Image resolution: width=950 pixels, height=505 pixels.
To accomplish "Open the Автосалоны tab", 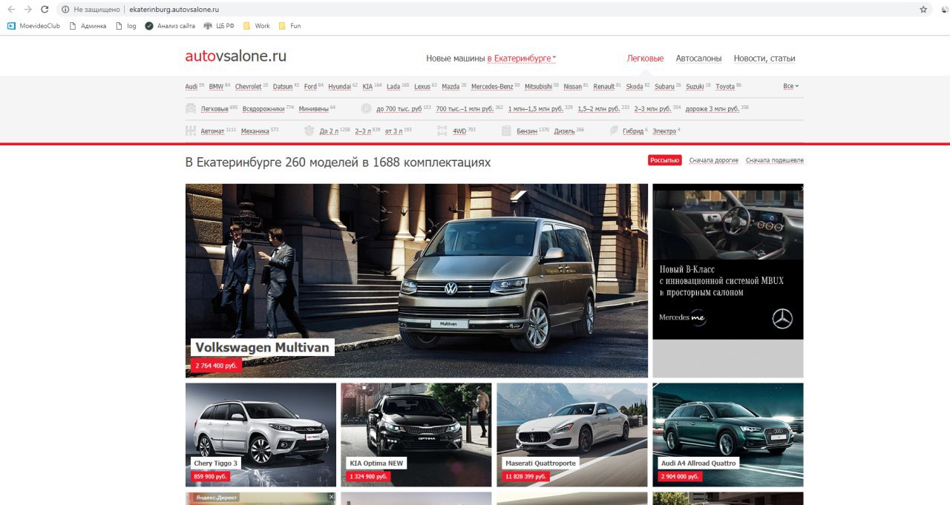I will click(698, 59).
